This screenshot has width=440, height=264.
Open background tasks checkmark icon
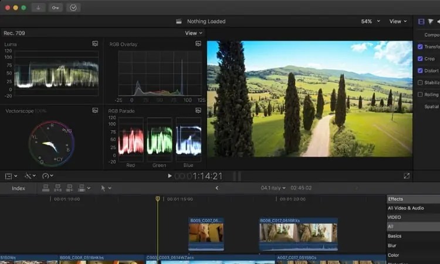73,8
